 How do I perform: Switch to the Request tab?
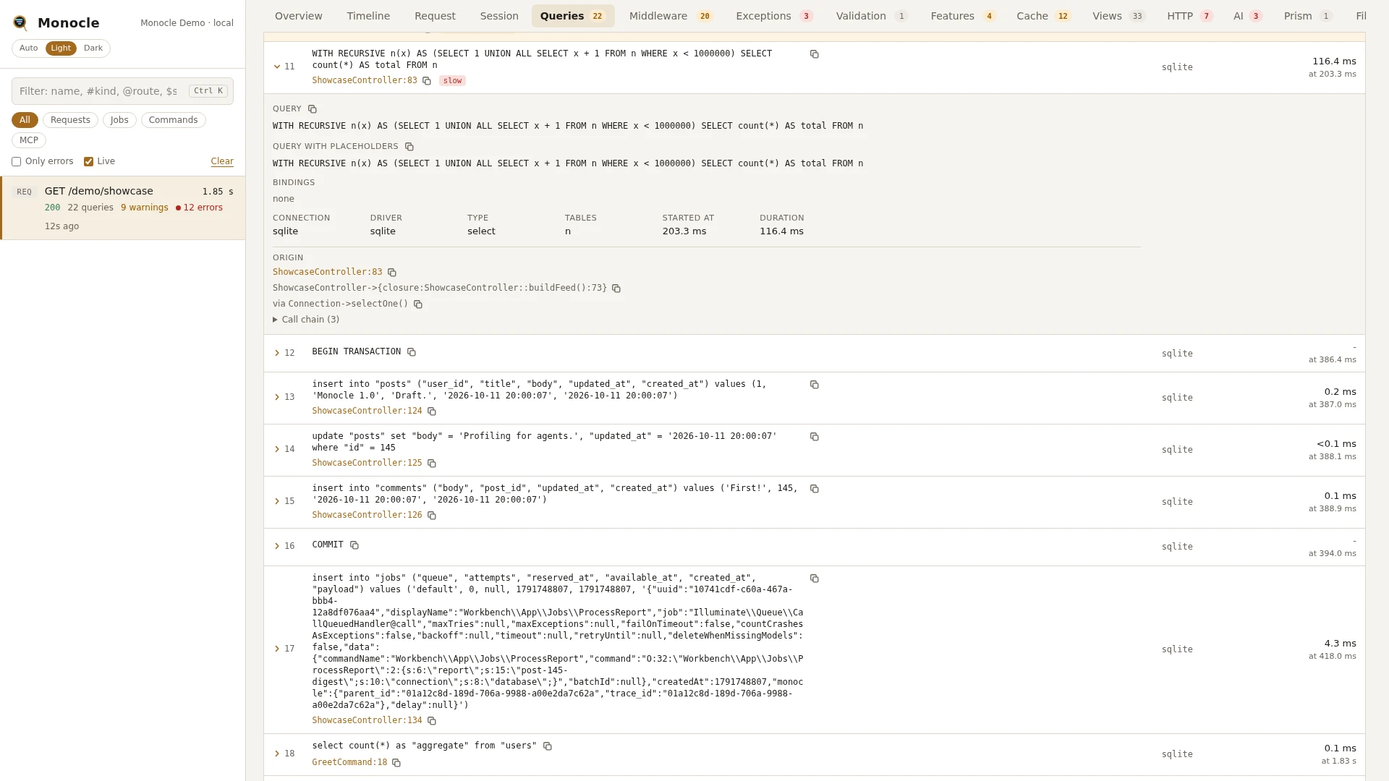point(435,16)
